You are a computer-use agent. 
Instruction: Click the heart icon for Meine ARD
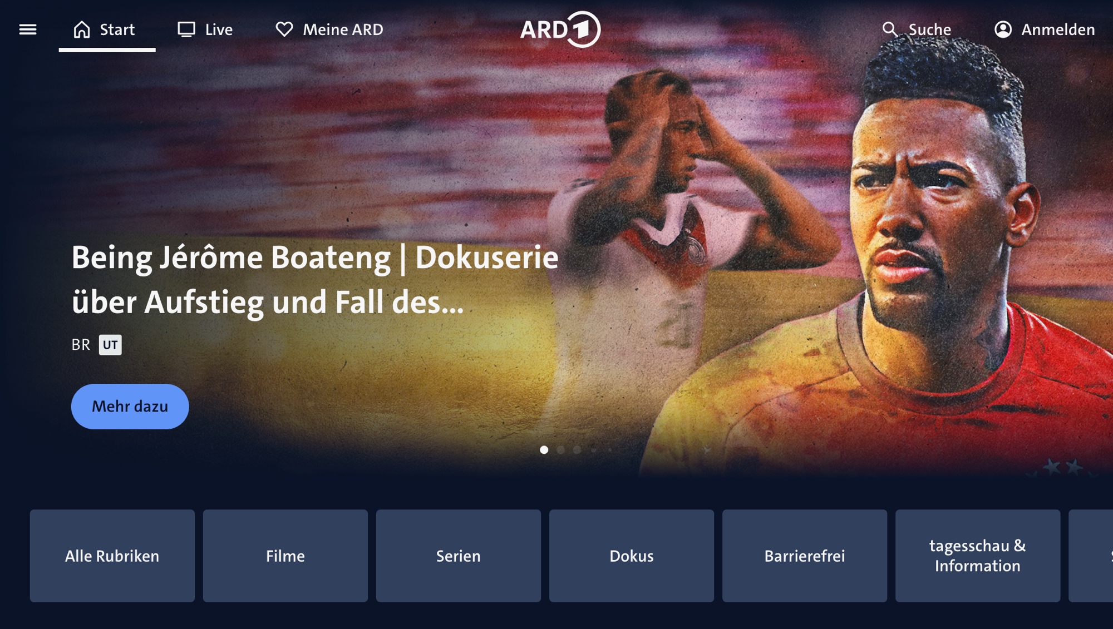click(x=284, y=29)
